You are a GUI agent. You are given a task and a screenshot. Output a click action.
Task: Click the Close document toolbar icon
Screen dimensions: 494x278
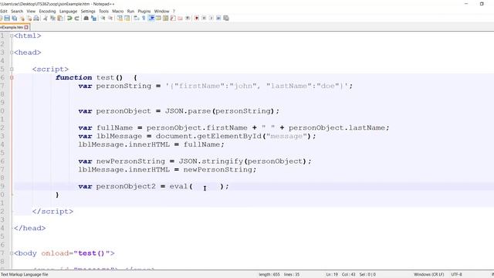(22, 19)
